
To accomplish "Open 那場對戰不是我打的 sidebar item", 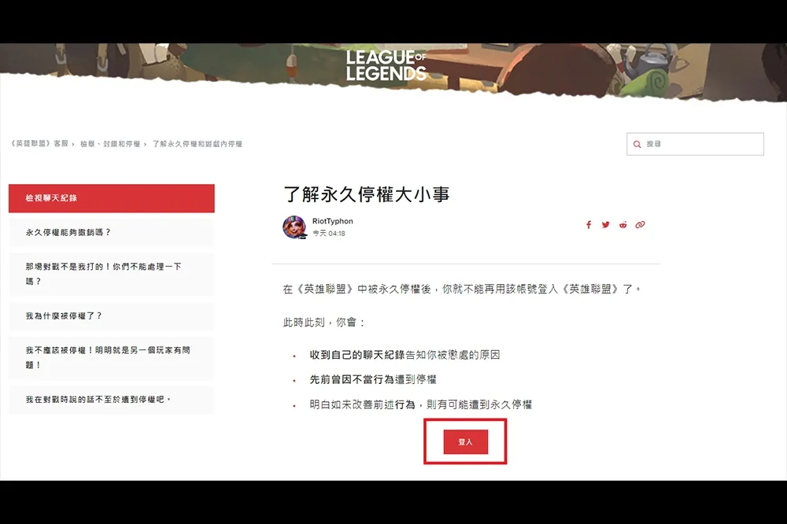I will click(112, 274).
